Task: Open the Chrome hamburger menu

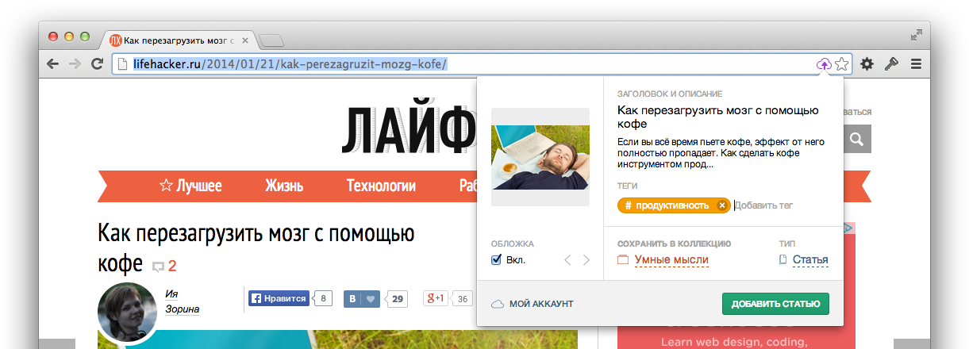Action: [916, 64]
